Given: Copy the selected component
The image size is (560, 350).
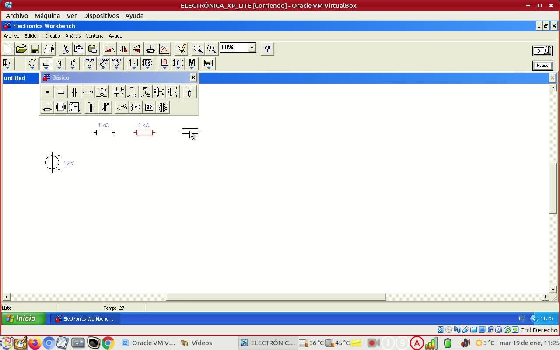Looking at the screenshot, I should [x=79, y=49].
